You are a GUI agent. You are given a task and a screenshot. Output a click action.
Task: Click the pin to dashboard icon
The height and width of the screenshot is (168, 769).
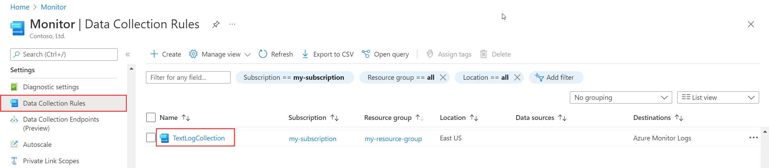216,25
